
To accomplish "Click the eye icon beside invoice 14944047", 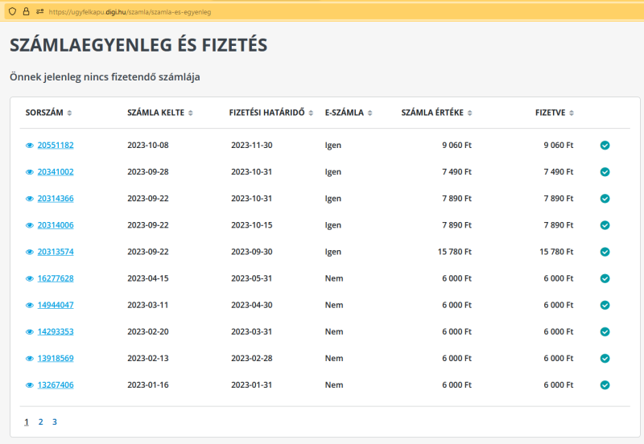I will pos(30,306).
